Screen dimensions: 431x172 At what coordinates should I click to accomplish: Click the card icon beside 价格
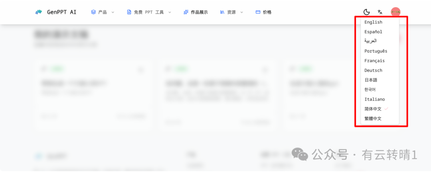pyautogui.click(x=258, y=12)
